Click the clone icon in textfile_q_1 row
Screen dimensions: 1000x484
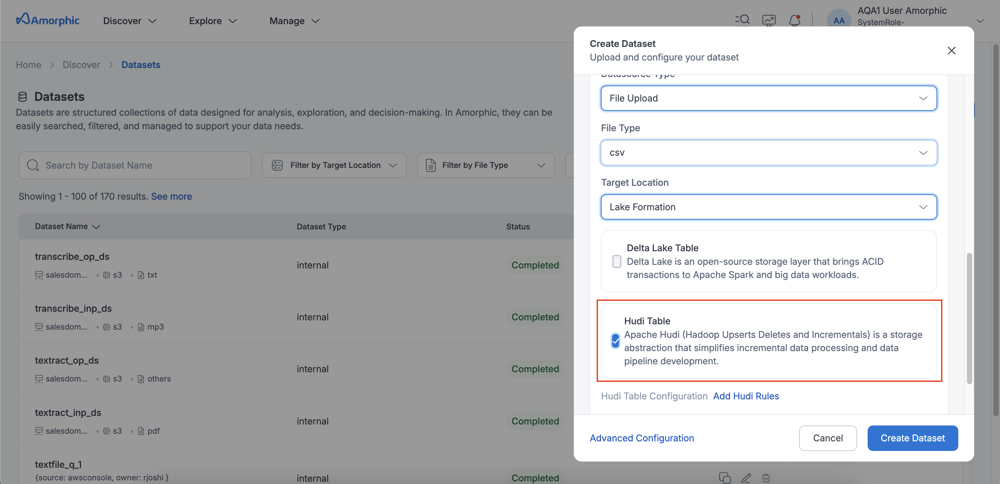coord(725,477)
